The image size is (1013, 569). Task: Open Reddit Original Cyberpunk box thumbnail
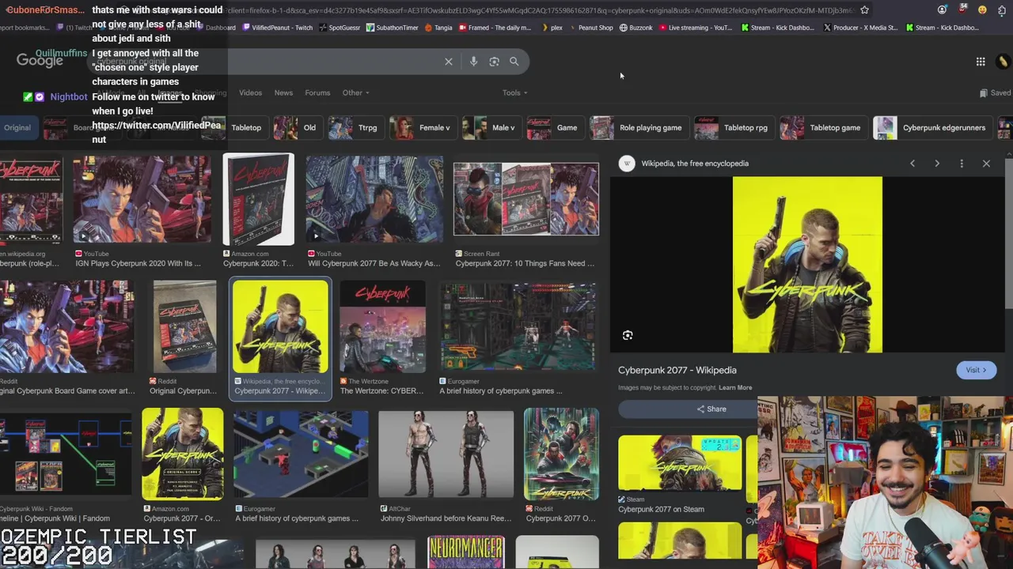pos(184,327)
